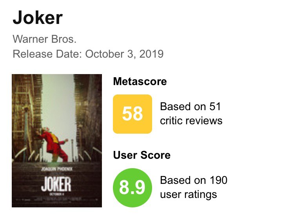The width and height of the screenshot is (294, 216).
Task: Click the JOKER logo on the poster
Action: tap(56, 185)
